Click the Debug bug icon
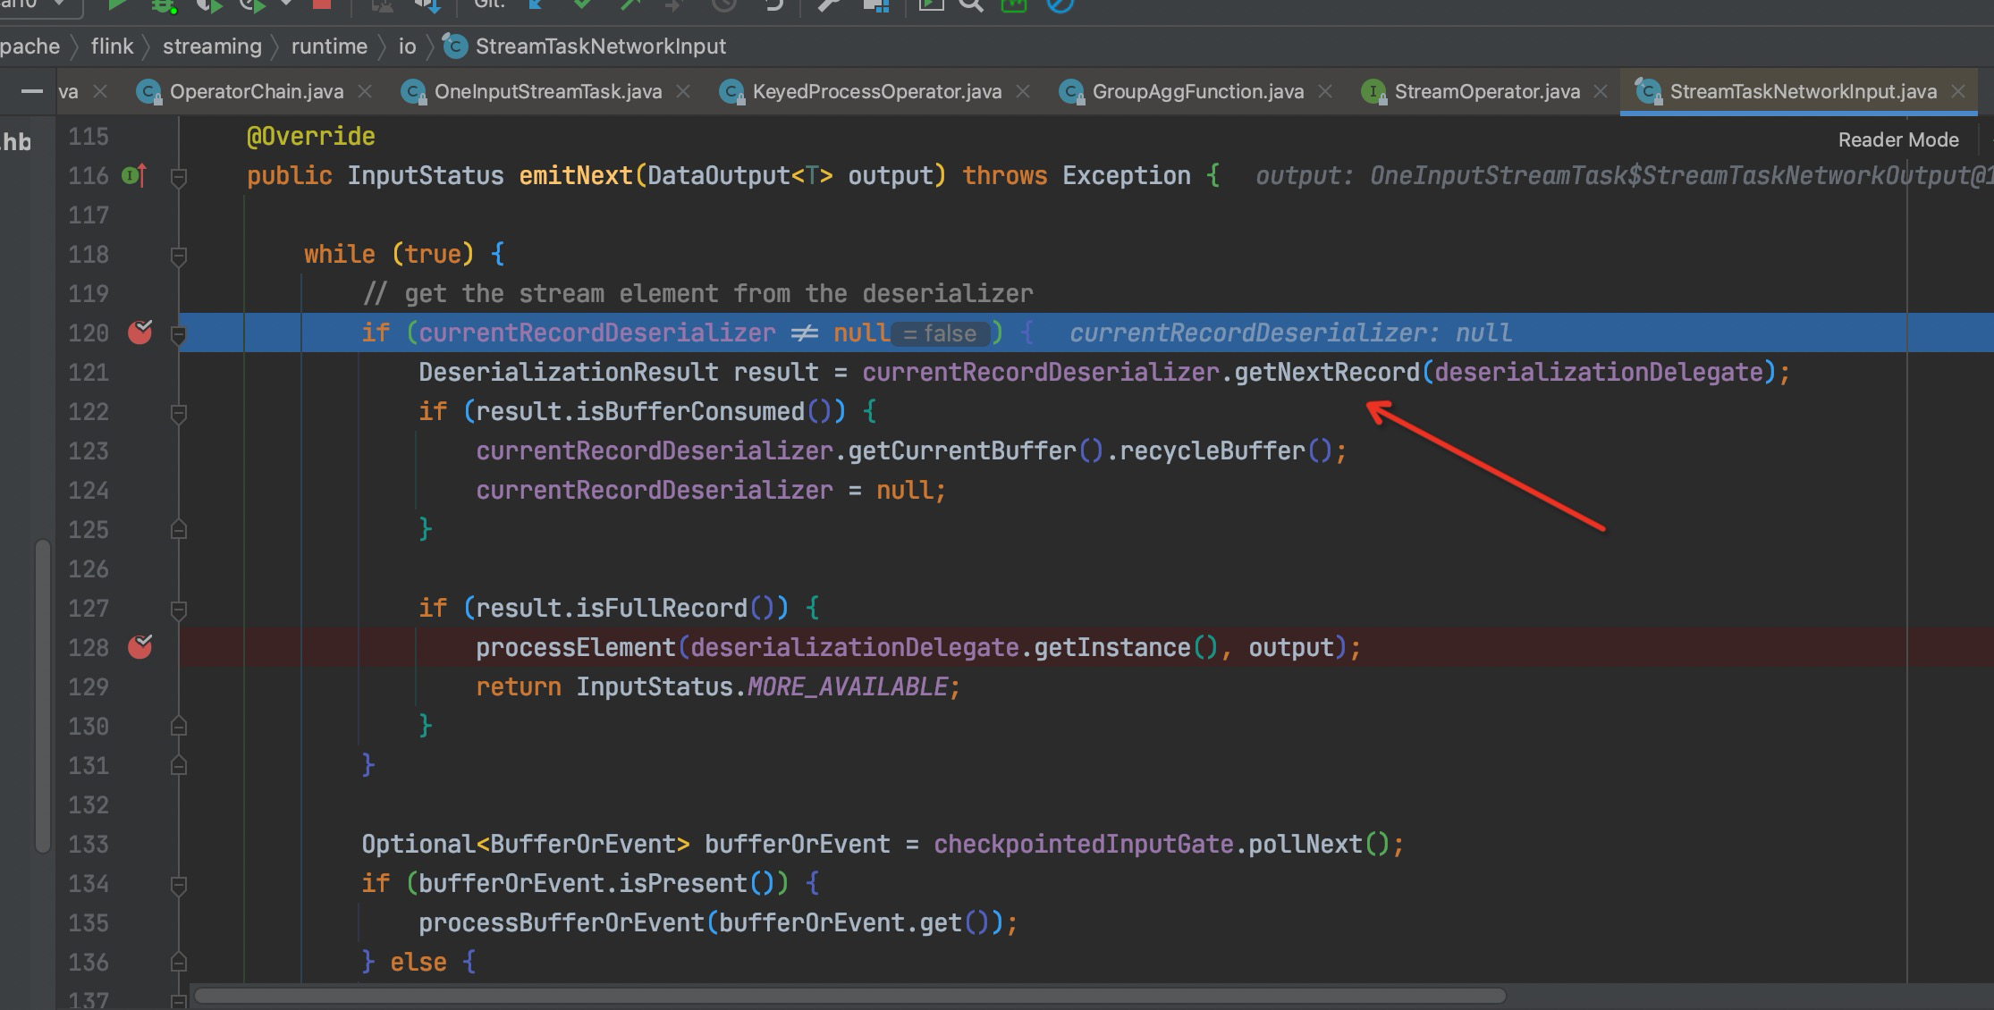 pos(164,5)
